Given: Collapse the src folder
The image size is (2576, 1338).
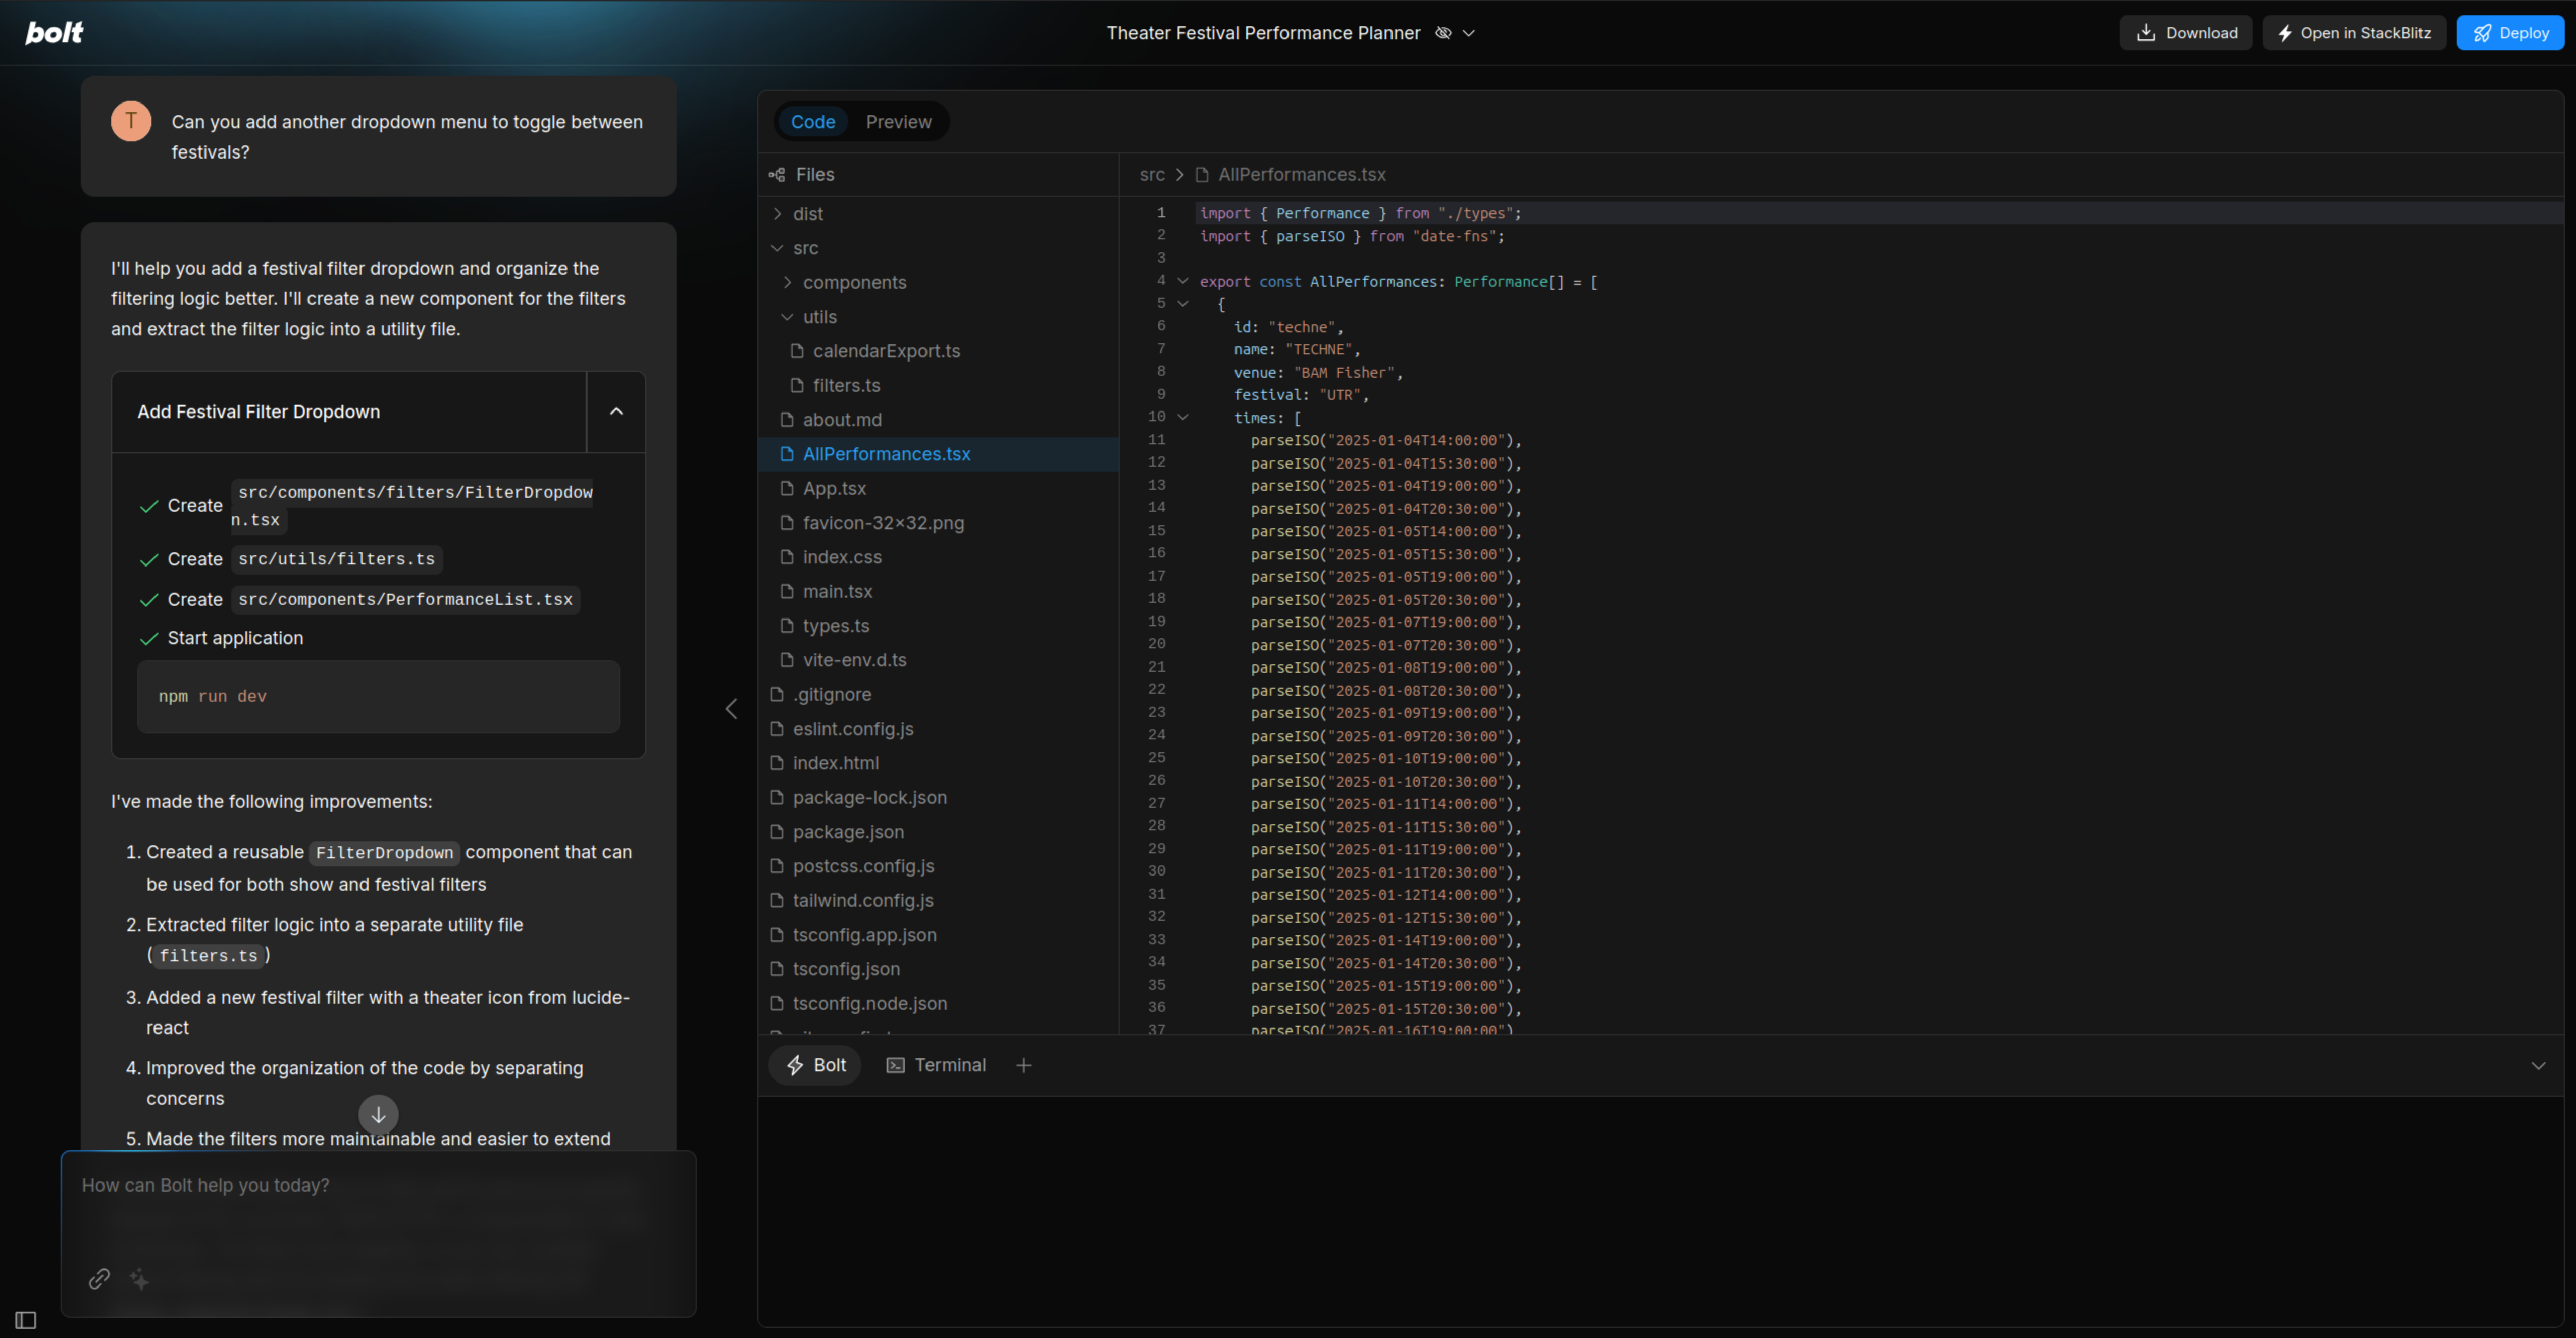Looking at the screenshot, I should click(x=938, y=248).
